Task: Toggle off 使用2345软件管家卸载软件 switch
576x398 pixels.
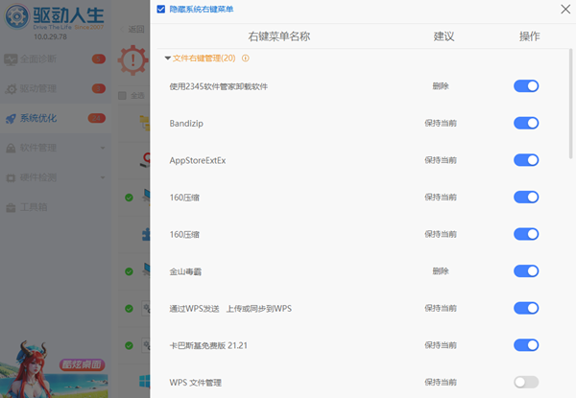Action: pos(526,86)
